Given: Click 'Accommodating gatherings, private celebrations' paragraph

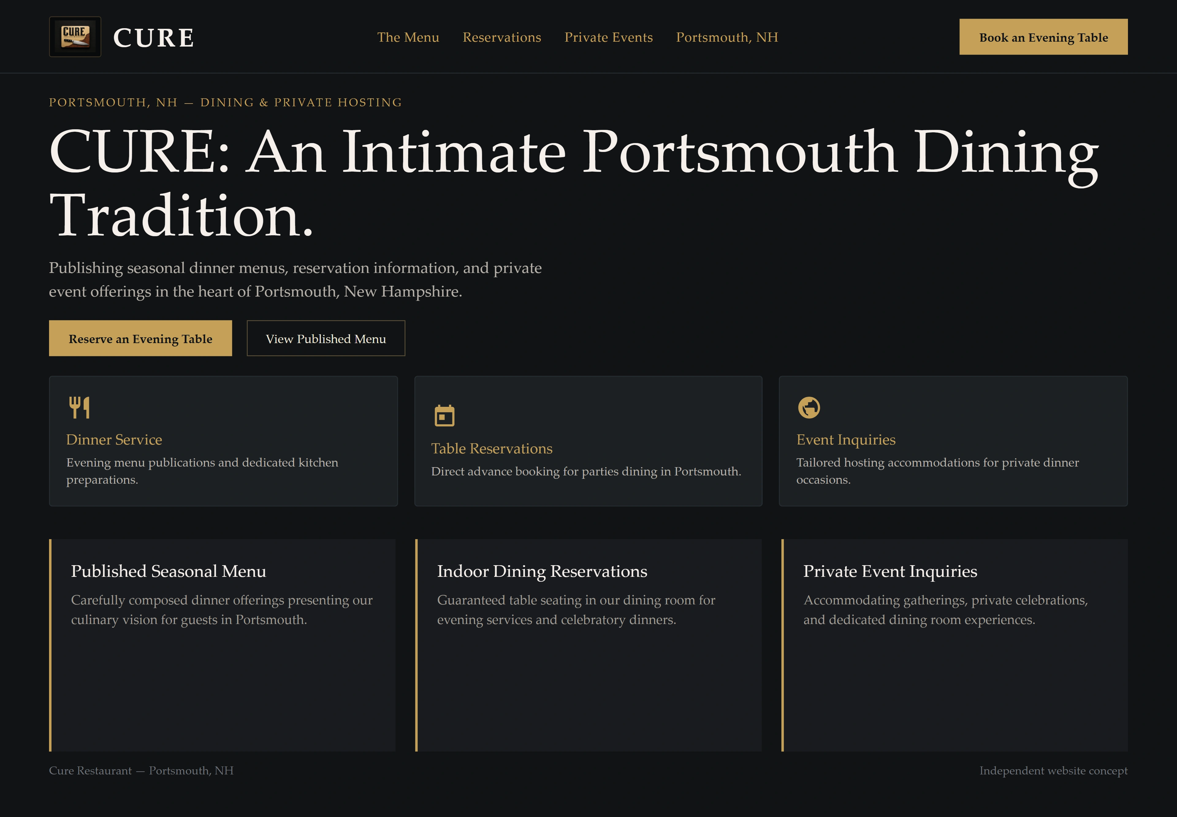Looking at the screenshot, I should [x=946, y=610].
